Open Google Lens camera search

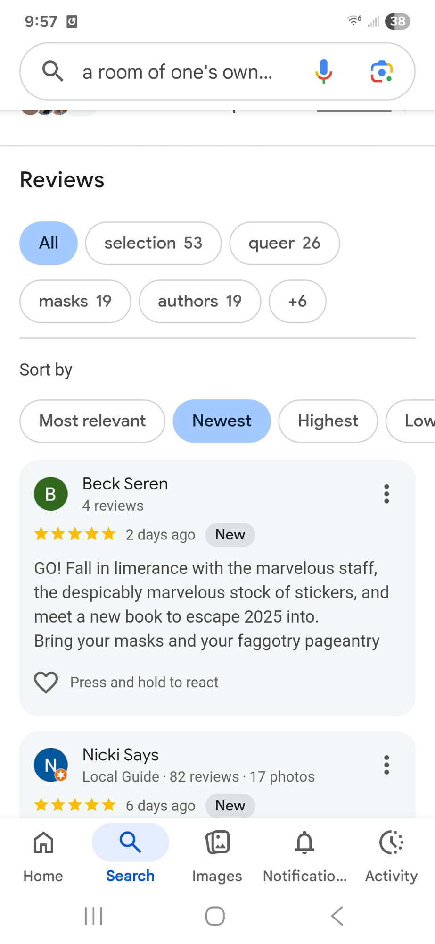tap(381, 72)
